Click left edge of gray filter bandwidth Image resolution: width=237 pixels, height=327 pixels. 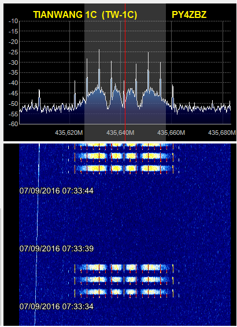84,72
